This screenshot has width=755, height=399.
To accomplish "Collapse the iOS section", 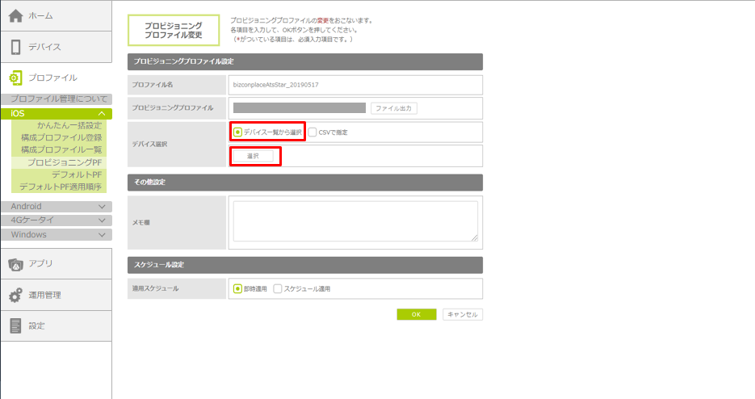I will [x=101, y=114].
